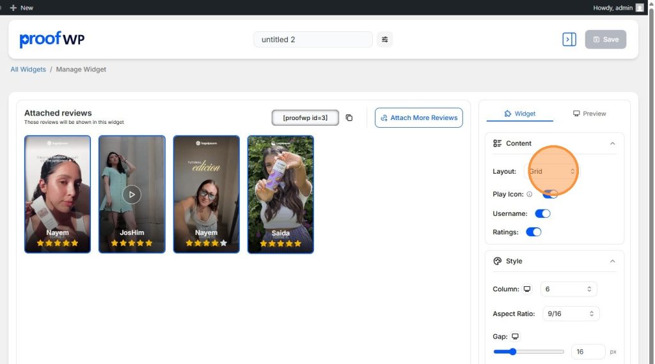Open the Layout dropdown
This screenshot has height=364, width=655.
pos(551,171)
